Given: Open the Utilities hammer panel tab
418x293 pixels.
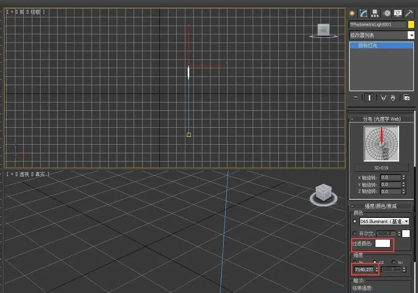Looking at the screenshot, I should point(409,13).
